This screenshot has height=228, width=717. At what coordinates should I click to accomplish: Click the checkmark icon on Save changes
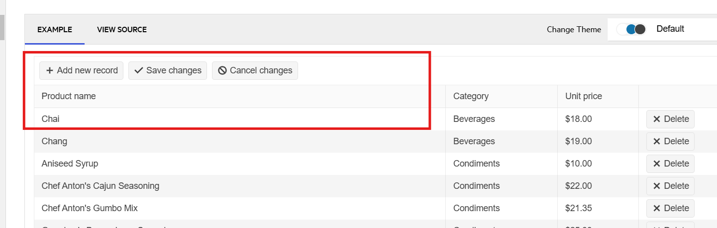(139, 70)
